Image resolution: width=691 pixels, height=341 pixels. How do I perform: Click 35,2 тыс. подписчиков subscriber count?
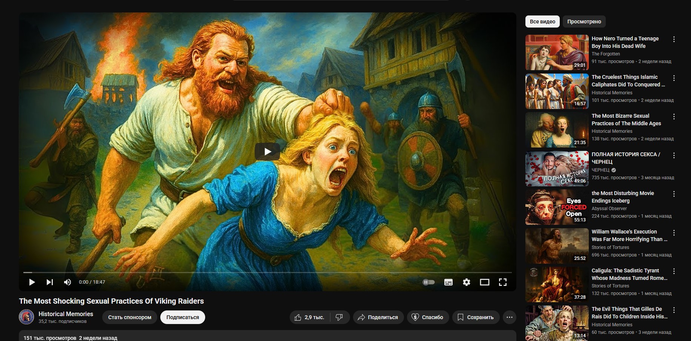(63, 321)
